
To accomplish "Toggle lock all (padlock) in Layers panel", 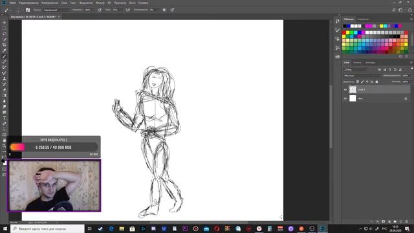I will click(376, 82).
